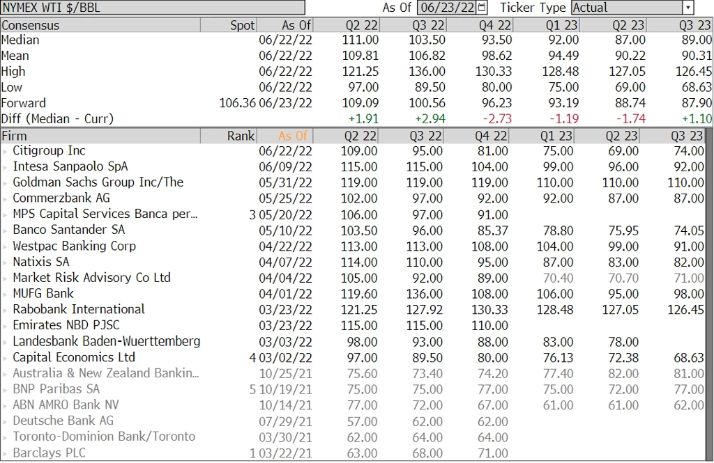Click the Firm table Q1 23 column header
Screen dimensions: 714x463
point(541,136)
